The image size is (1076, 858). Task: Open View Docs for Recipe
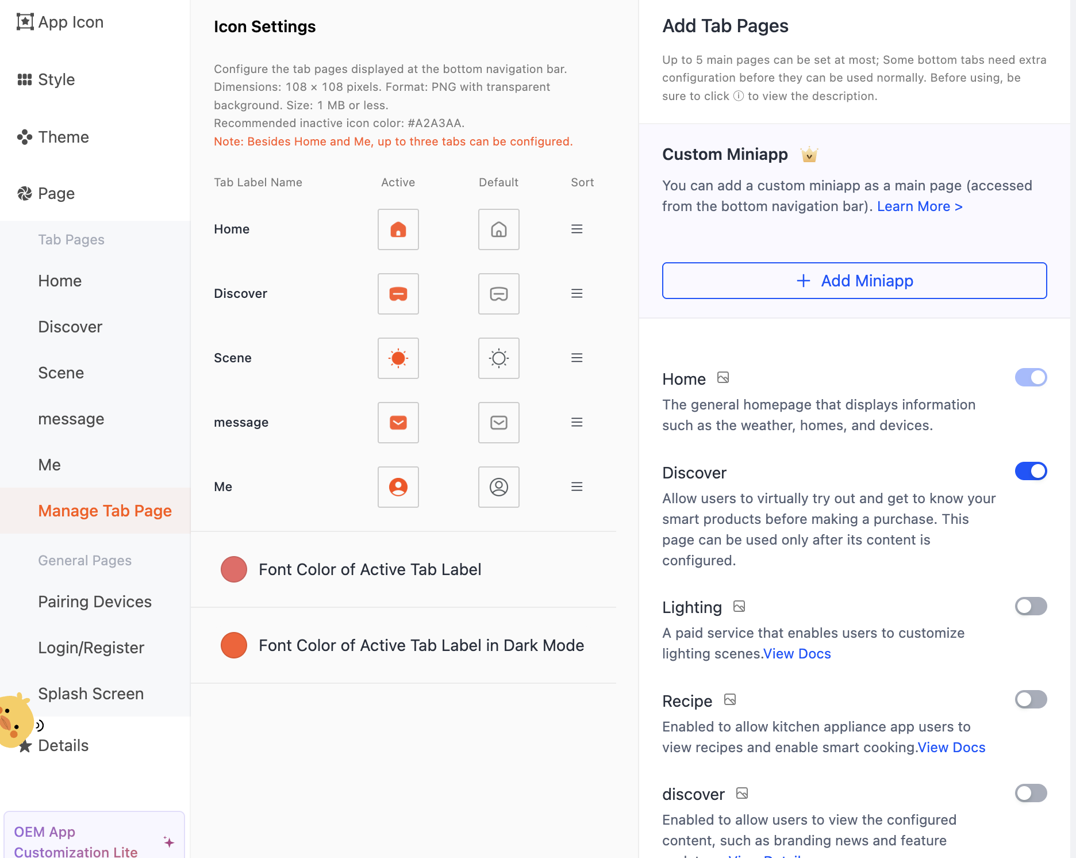(x=951, y=747)
